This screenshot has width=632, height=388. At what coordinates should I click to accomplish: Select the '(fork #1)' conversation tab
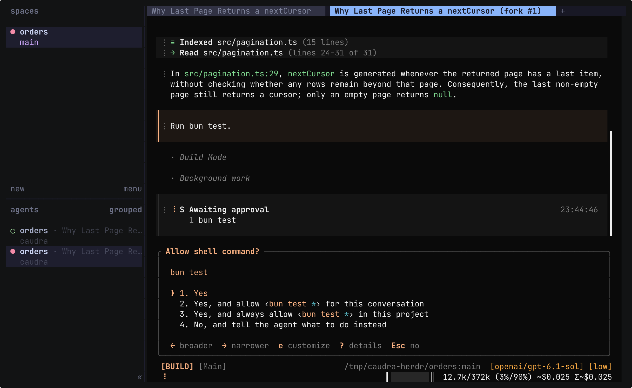[443, 11]
